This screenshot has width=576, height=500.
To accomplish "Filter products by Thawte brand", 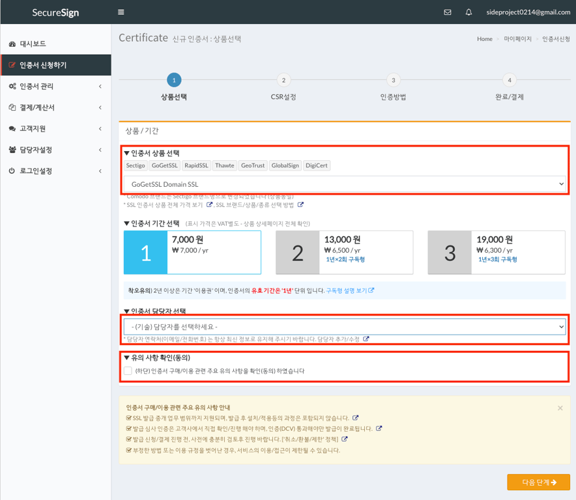I will (224, 165).
